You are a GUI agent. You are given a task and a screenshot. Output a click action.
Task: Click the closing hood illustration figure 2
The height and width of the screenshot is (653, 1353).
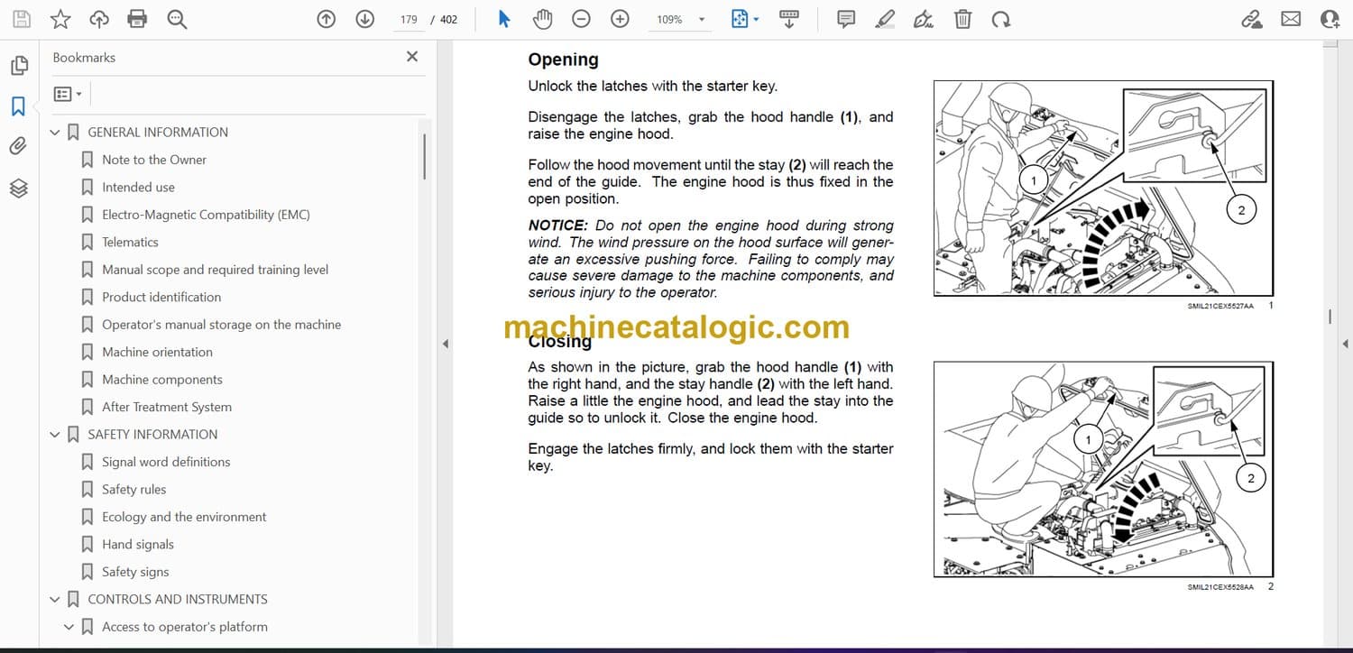coord(1103,469)
